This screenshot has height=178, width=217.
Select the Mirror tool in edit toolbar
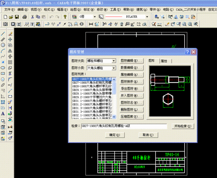[x=10, y=51]
